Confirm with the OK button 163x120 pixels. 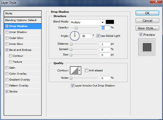(x=147, y=13)
